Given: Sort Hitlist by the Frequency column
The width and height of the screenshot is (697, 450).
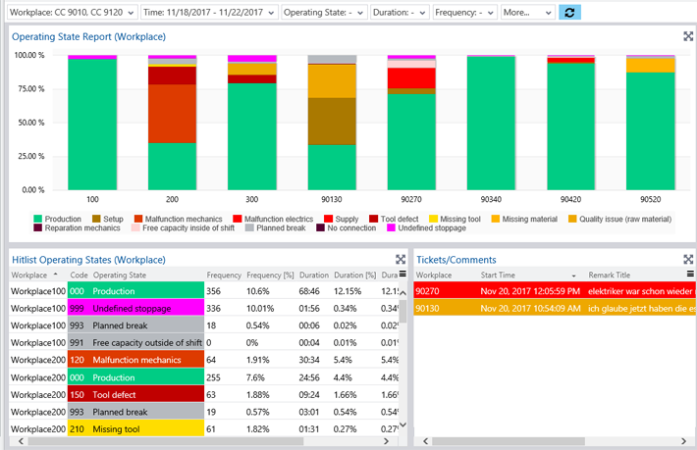Looking at the screenshot, I should [x=224, y=275].
